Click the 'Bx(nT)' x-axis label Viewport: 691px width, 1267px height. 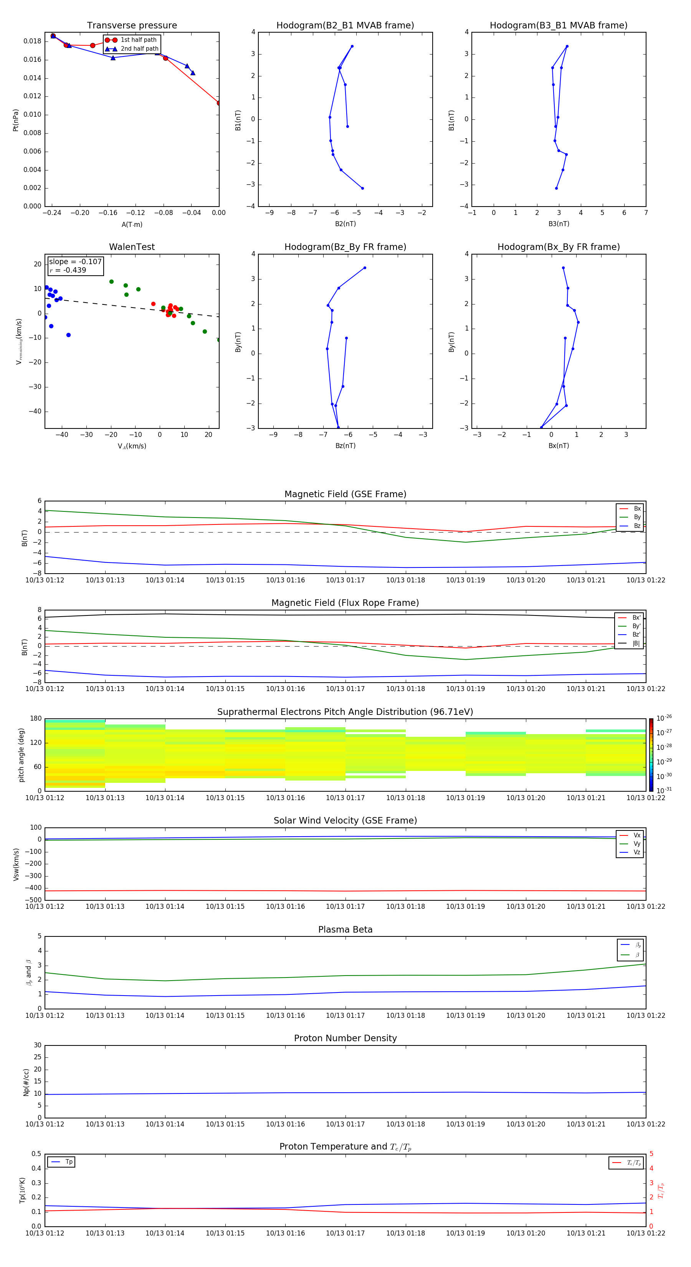click(x=559, y=446)
